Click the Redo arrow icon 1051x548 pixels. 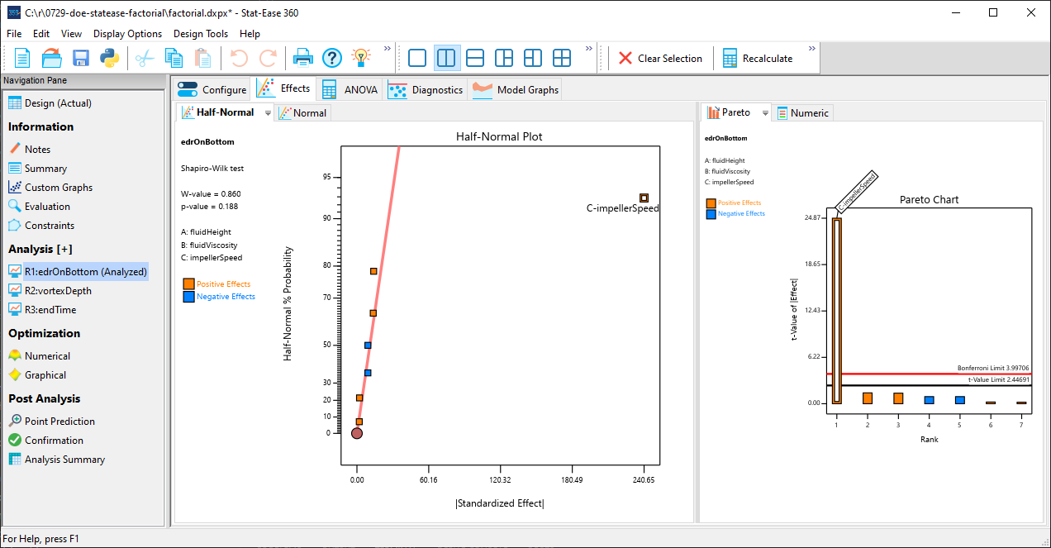click(268, 58)
